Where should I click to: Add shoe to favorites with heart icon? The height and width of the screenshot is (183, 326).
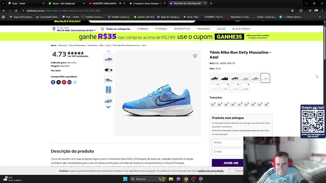[195, 56]
